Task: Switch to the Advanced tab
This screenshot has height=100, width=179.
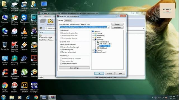Action: (68, 21)
